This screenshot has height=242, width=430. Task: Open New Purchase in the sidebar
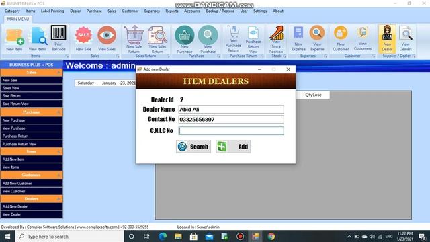point(32,120)
